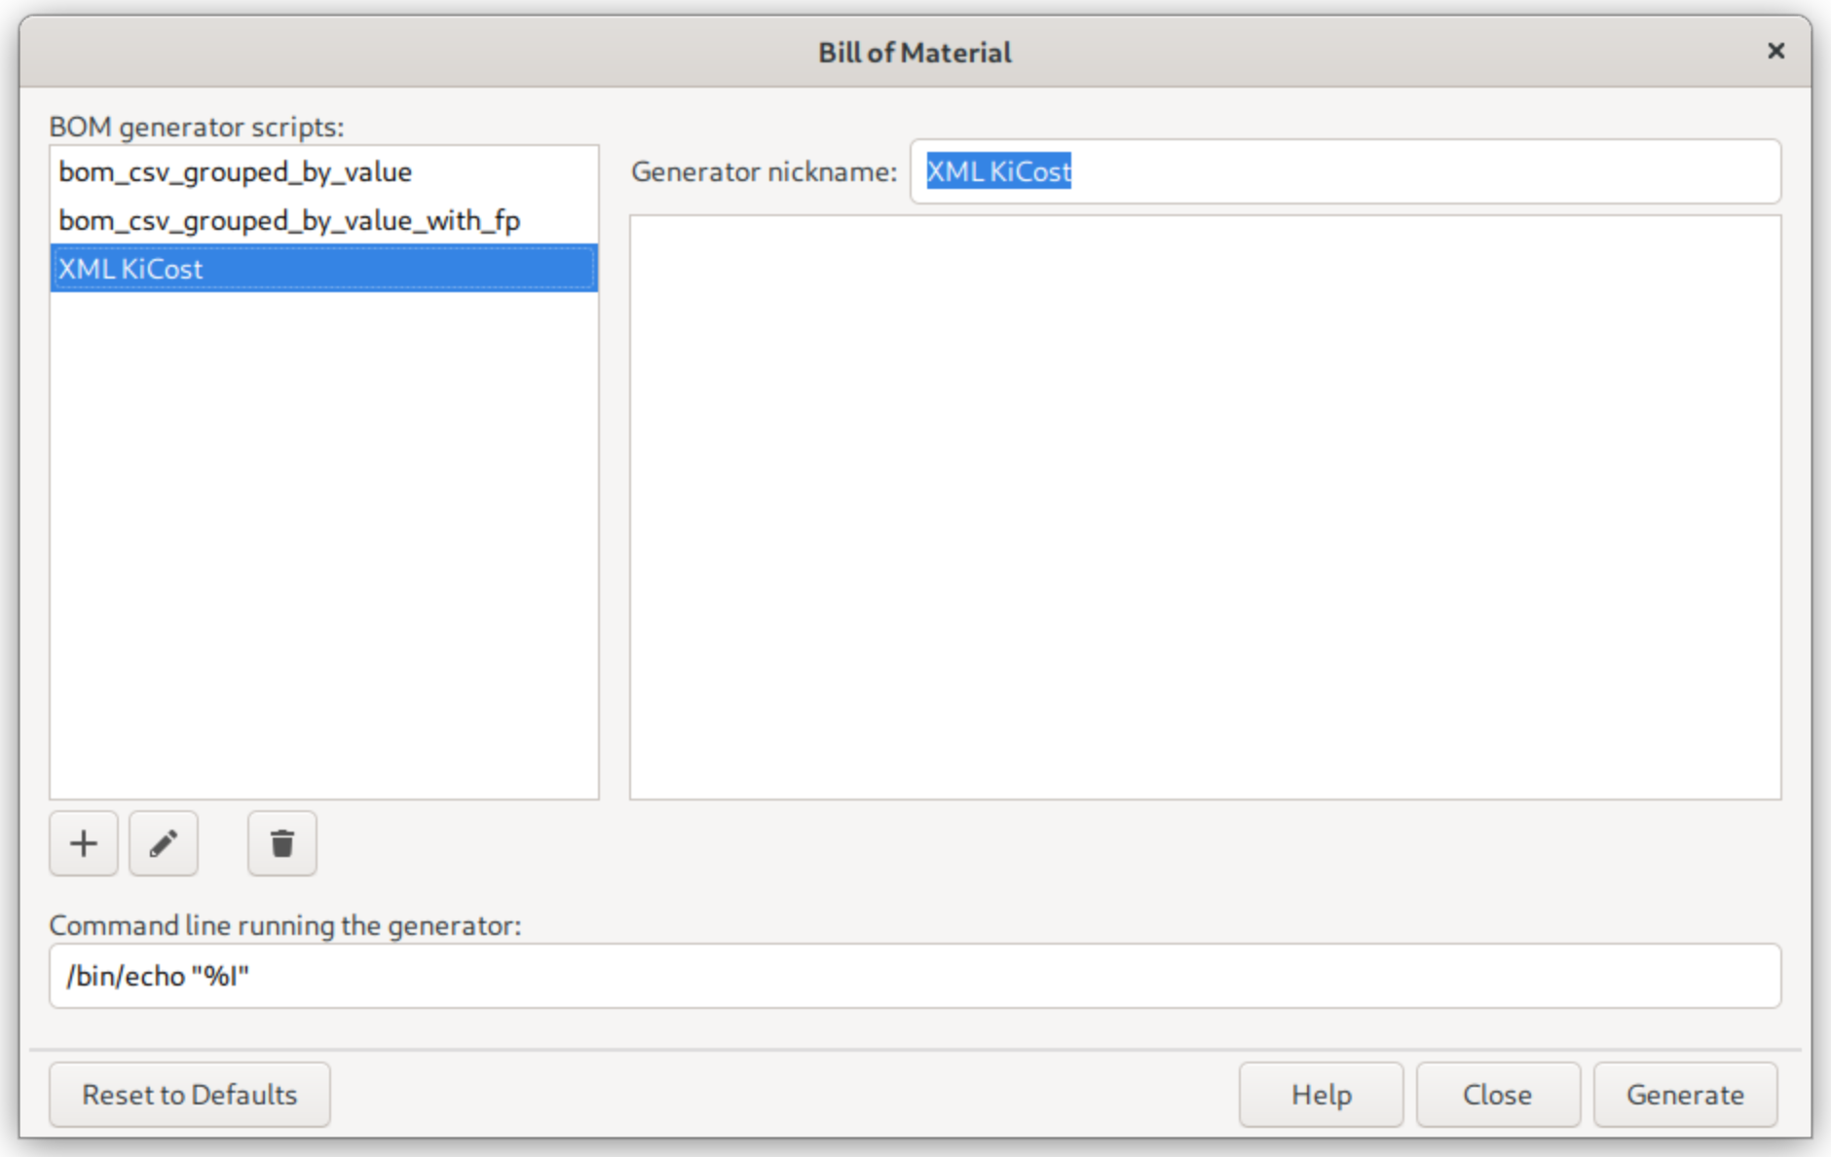This screenshot has width=1831, height=1157.
Task: Open the Help for BOM generation
Action: [x=1321, y=1094]
